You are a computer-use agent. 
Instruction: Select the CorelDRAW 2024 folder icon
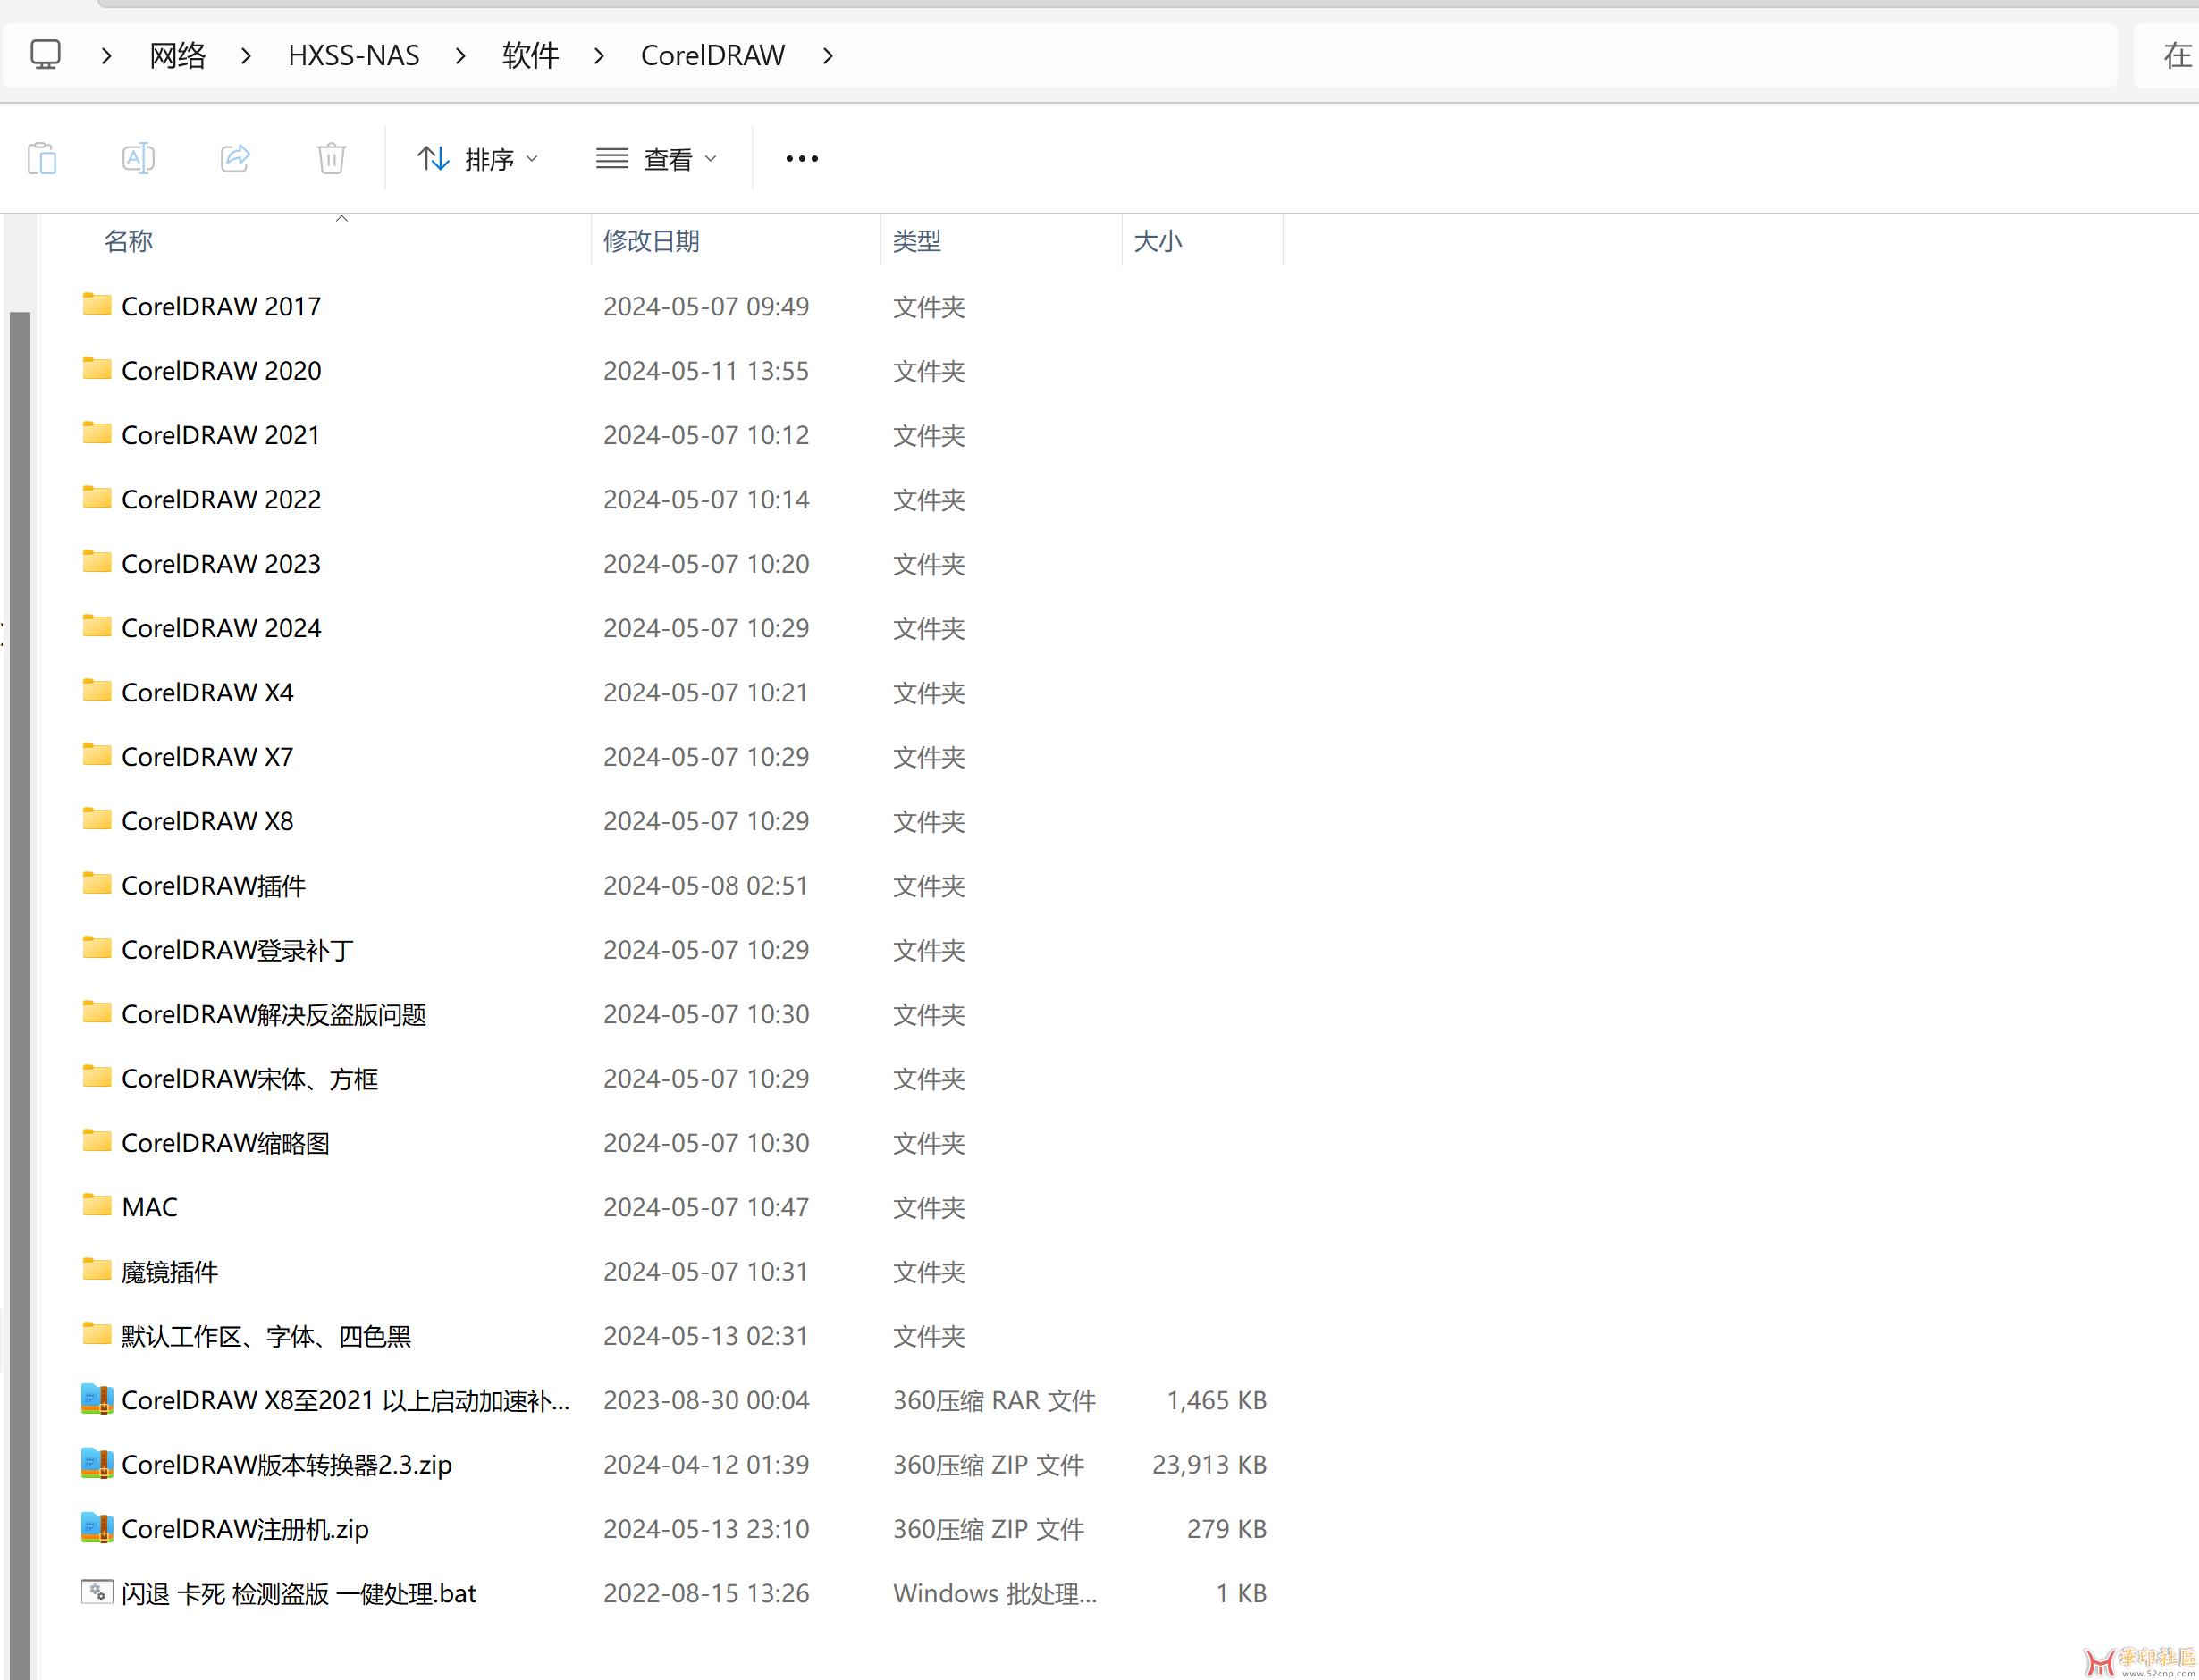pyautogui.click(x=97, y=626)
